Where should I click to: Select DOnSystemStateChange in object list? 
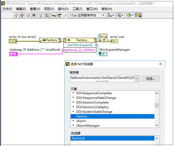point(94,112)
